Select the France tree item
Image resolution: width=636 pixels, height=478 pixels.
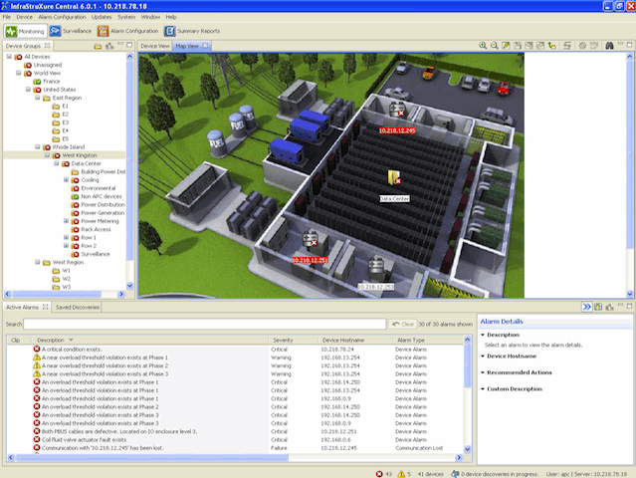click(51, 82)
